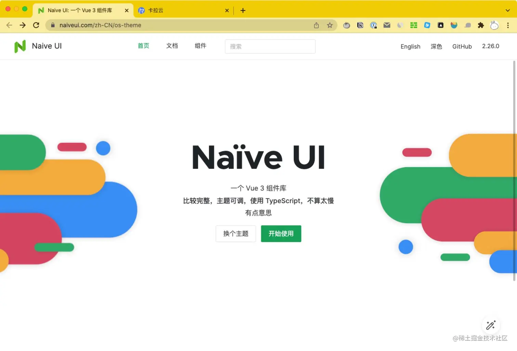Select the Naive UI browser tab
This screenshot has height=351, width=517.
83,10
